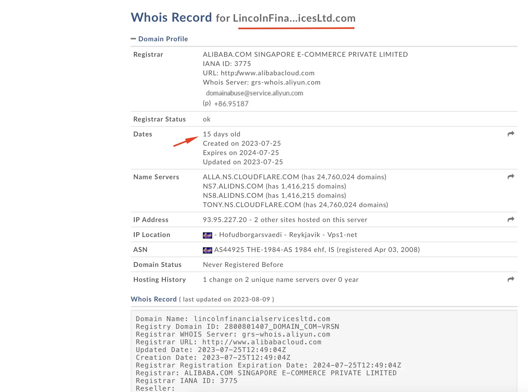Click registrar phone number +86.95187

click(231, 104)
